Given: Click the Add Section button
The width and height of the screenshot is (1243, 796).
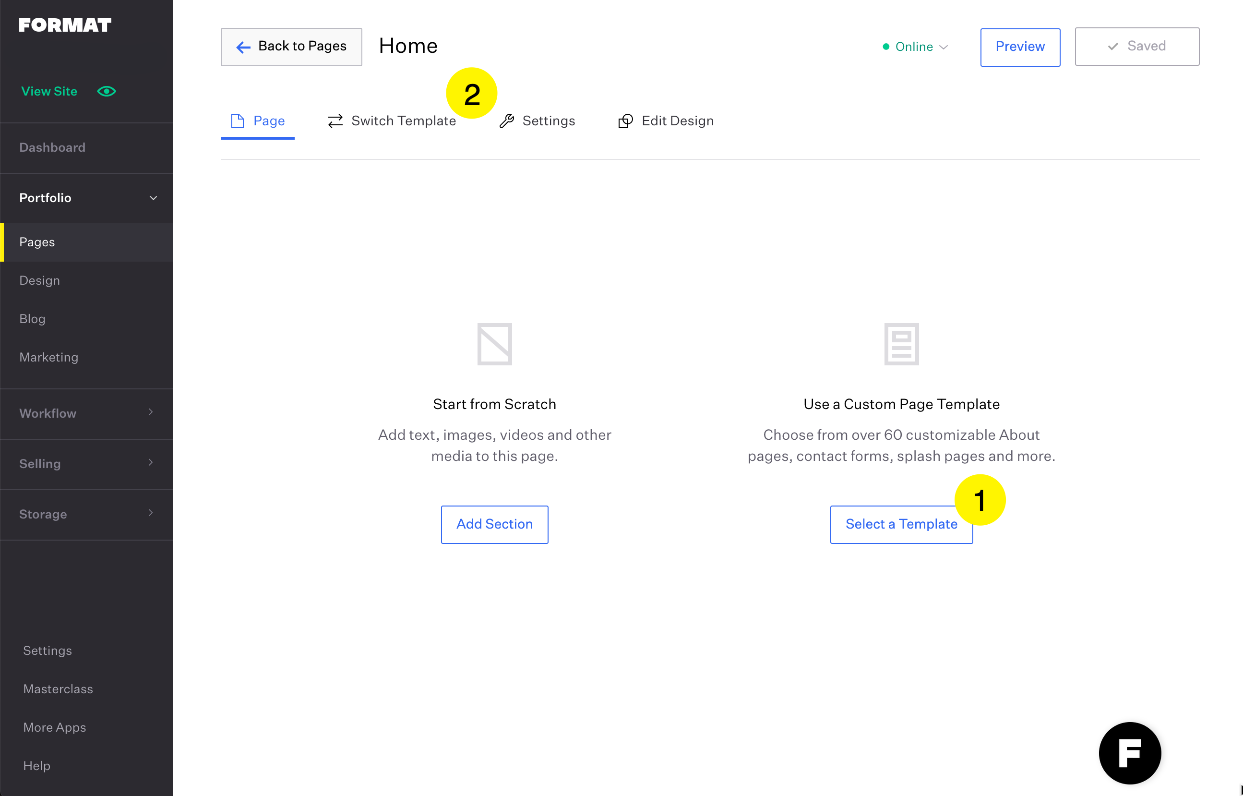Looking at the screenshot, I should pos(494,524).
